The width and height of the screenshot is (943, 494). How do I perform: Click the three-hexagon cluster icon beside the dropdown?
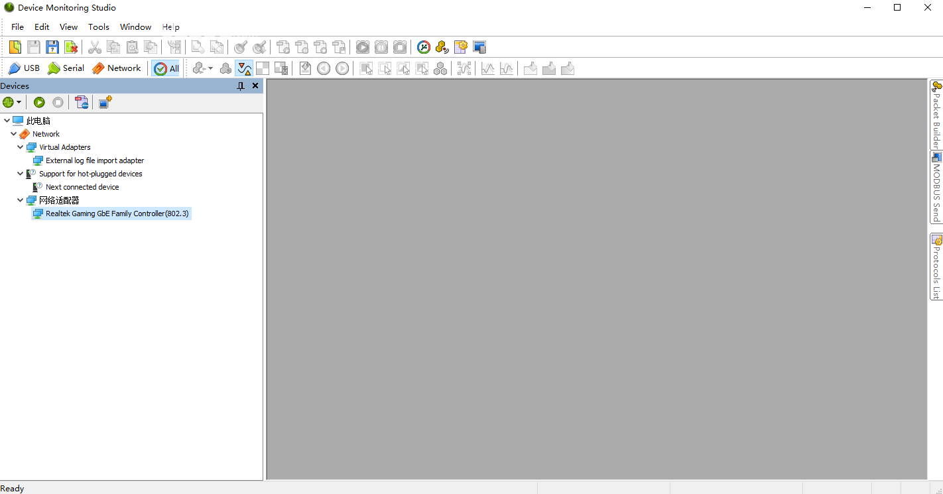pyautogui.click(x=225, y=68)
